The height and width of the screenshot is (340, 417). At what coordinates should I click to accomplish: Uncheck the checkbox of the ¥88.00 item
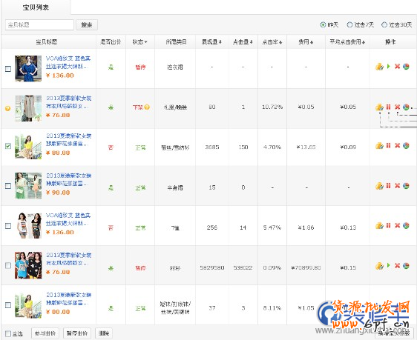[8, 146]
